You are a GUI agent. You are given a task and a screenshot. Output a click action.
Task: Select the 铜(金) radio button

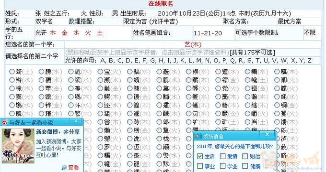click(x=277, y=105)
